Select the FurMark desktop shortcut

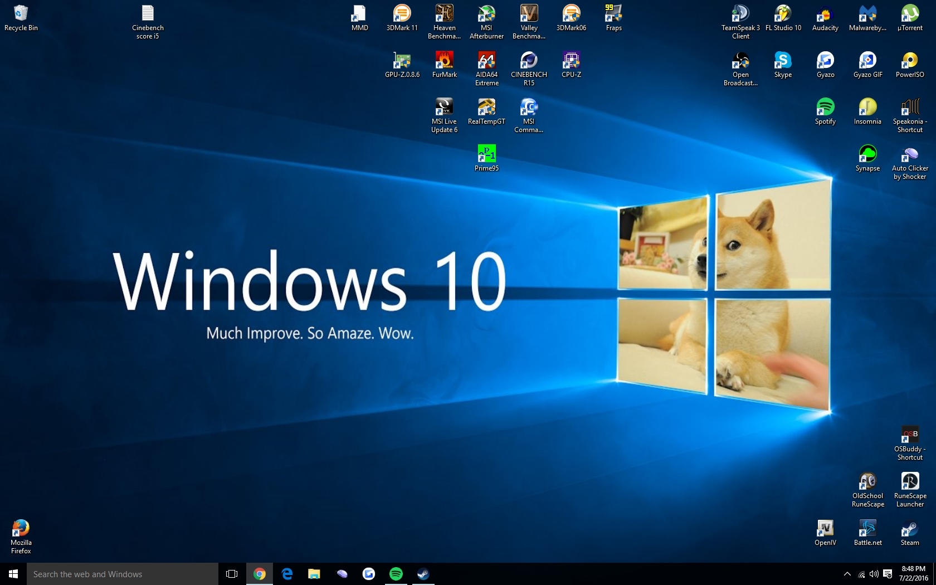tap(444, 65)
